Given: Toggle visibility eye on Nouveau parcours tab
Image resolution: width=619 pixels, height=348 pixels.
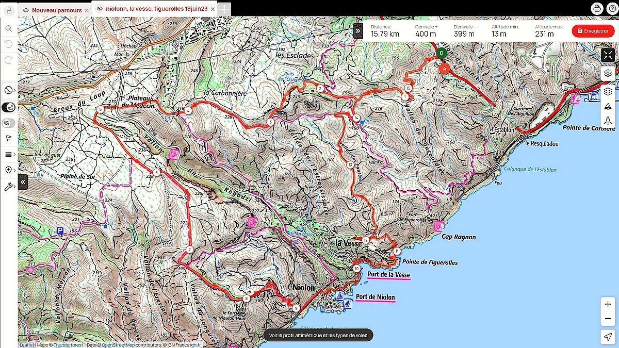Looking at the screenshot, I should click(26, 10).
